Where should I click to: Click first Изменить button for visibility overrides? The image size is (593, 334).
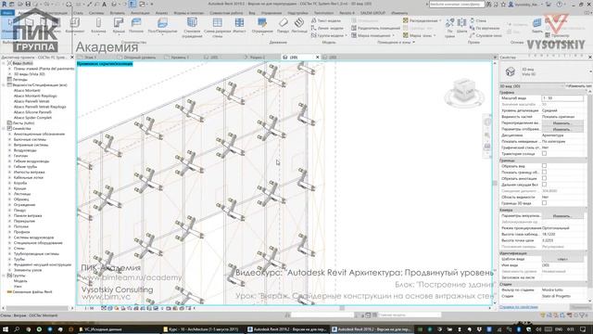[561, 123]
